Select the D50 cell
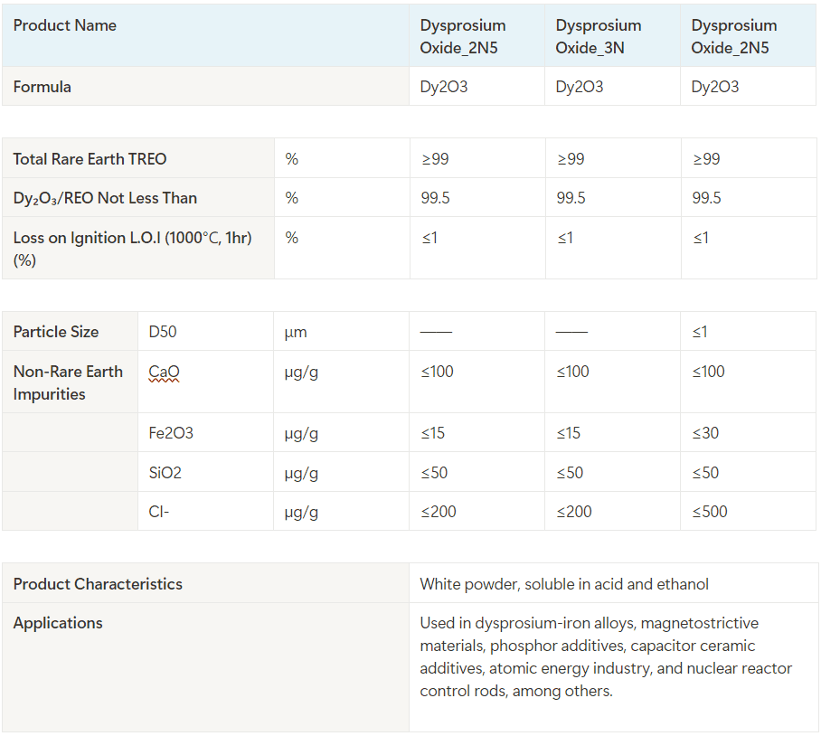 tap(163, 332)
